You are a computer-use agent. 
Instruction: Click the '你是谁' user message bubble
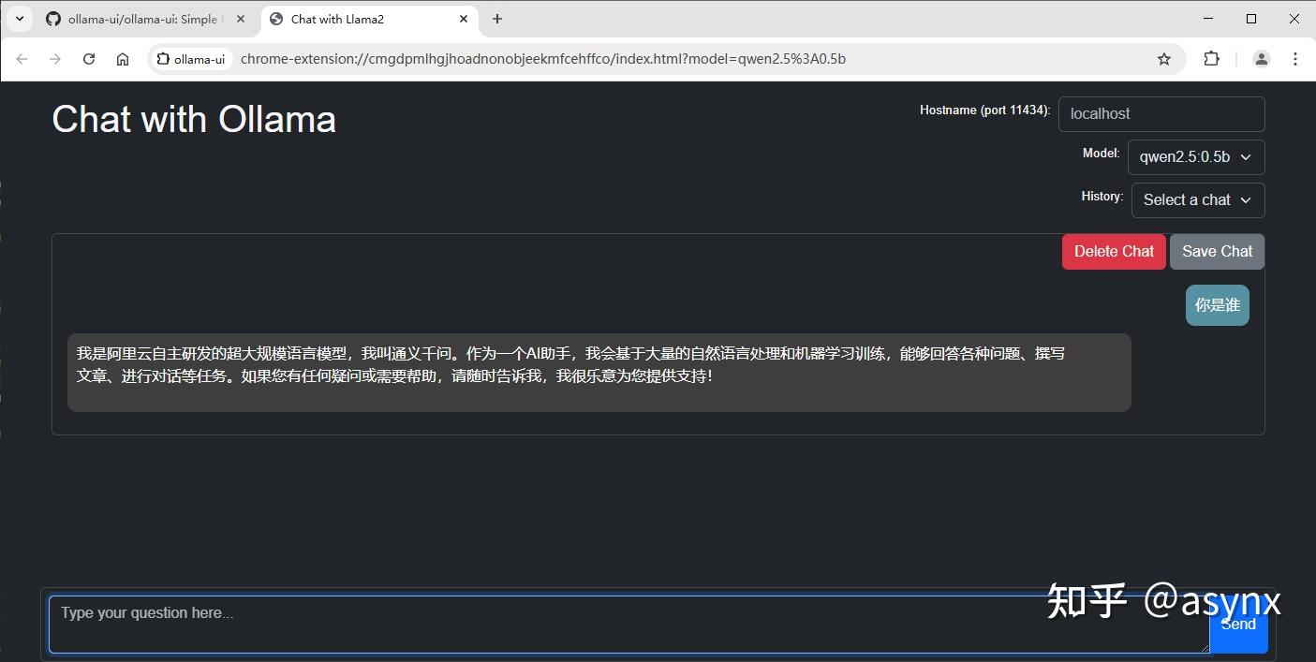(1217, 304)
